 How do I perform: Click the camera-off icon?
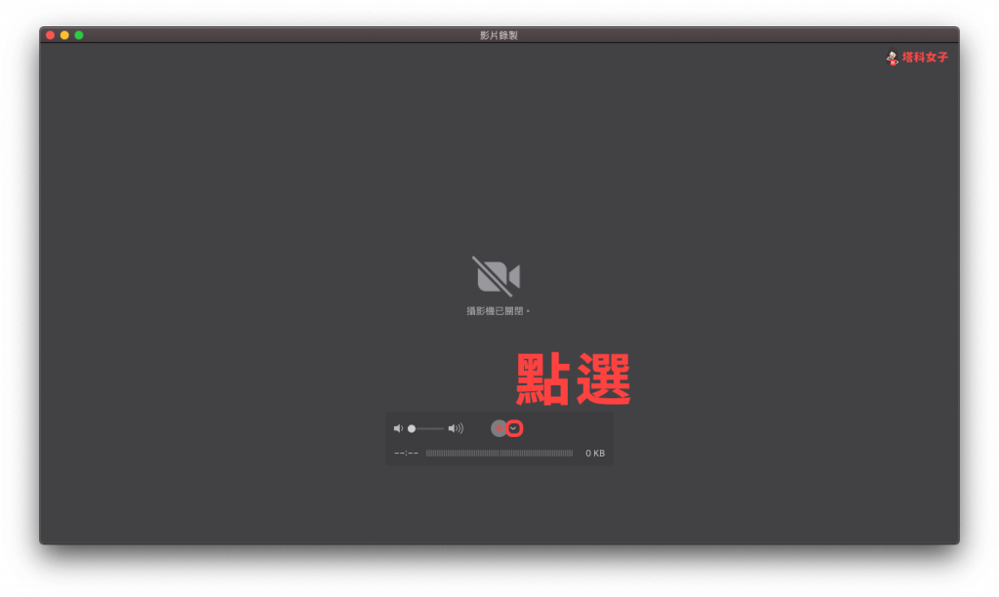click(x=497, y=276)
